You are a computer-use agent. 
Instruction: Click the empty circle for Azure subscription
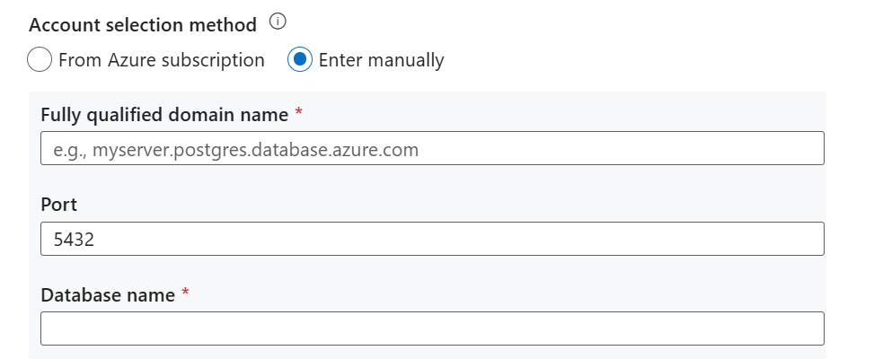tap(40, 60)
